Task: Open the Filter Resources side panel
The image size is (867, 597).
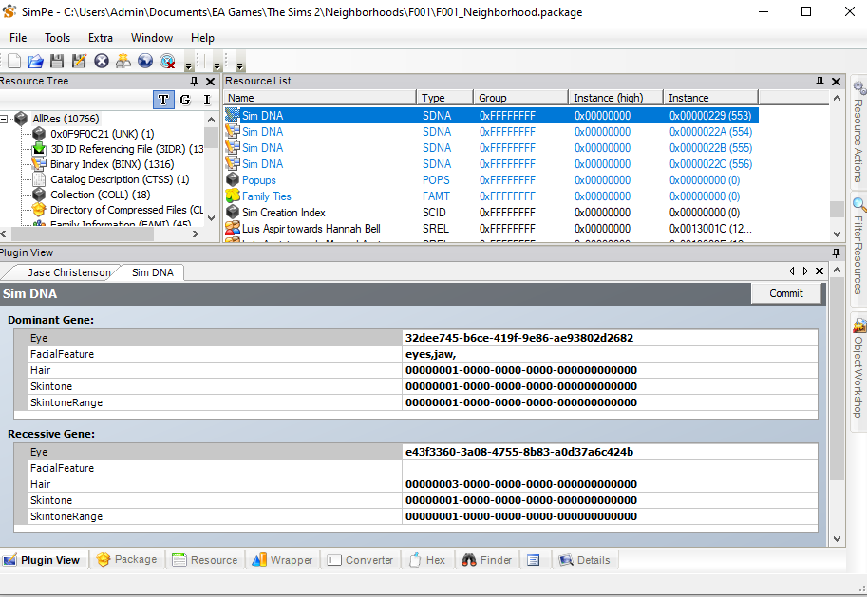Action: pyautogui.click(x=858, y=247)
